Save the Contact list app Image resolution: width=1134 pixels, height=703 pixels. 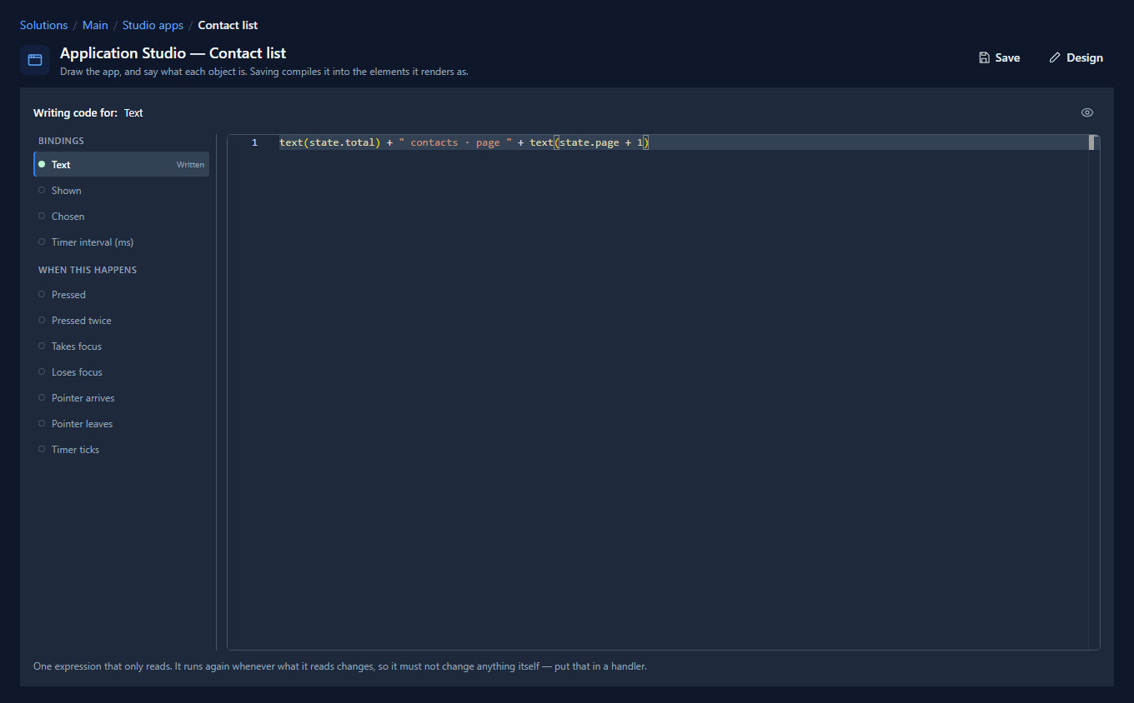pyautogui.click(x=999, y=57)
